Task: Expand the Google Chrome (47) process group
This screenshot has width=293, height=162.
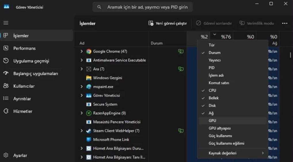Action: pyautogui.click(x=81, y=51)
